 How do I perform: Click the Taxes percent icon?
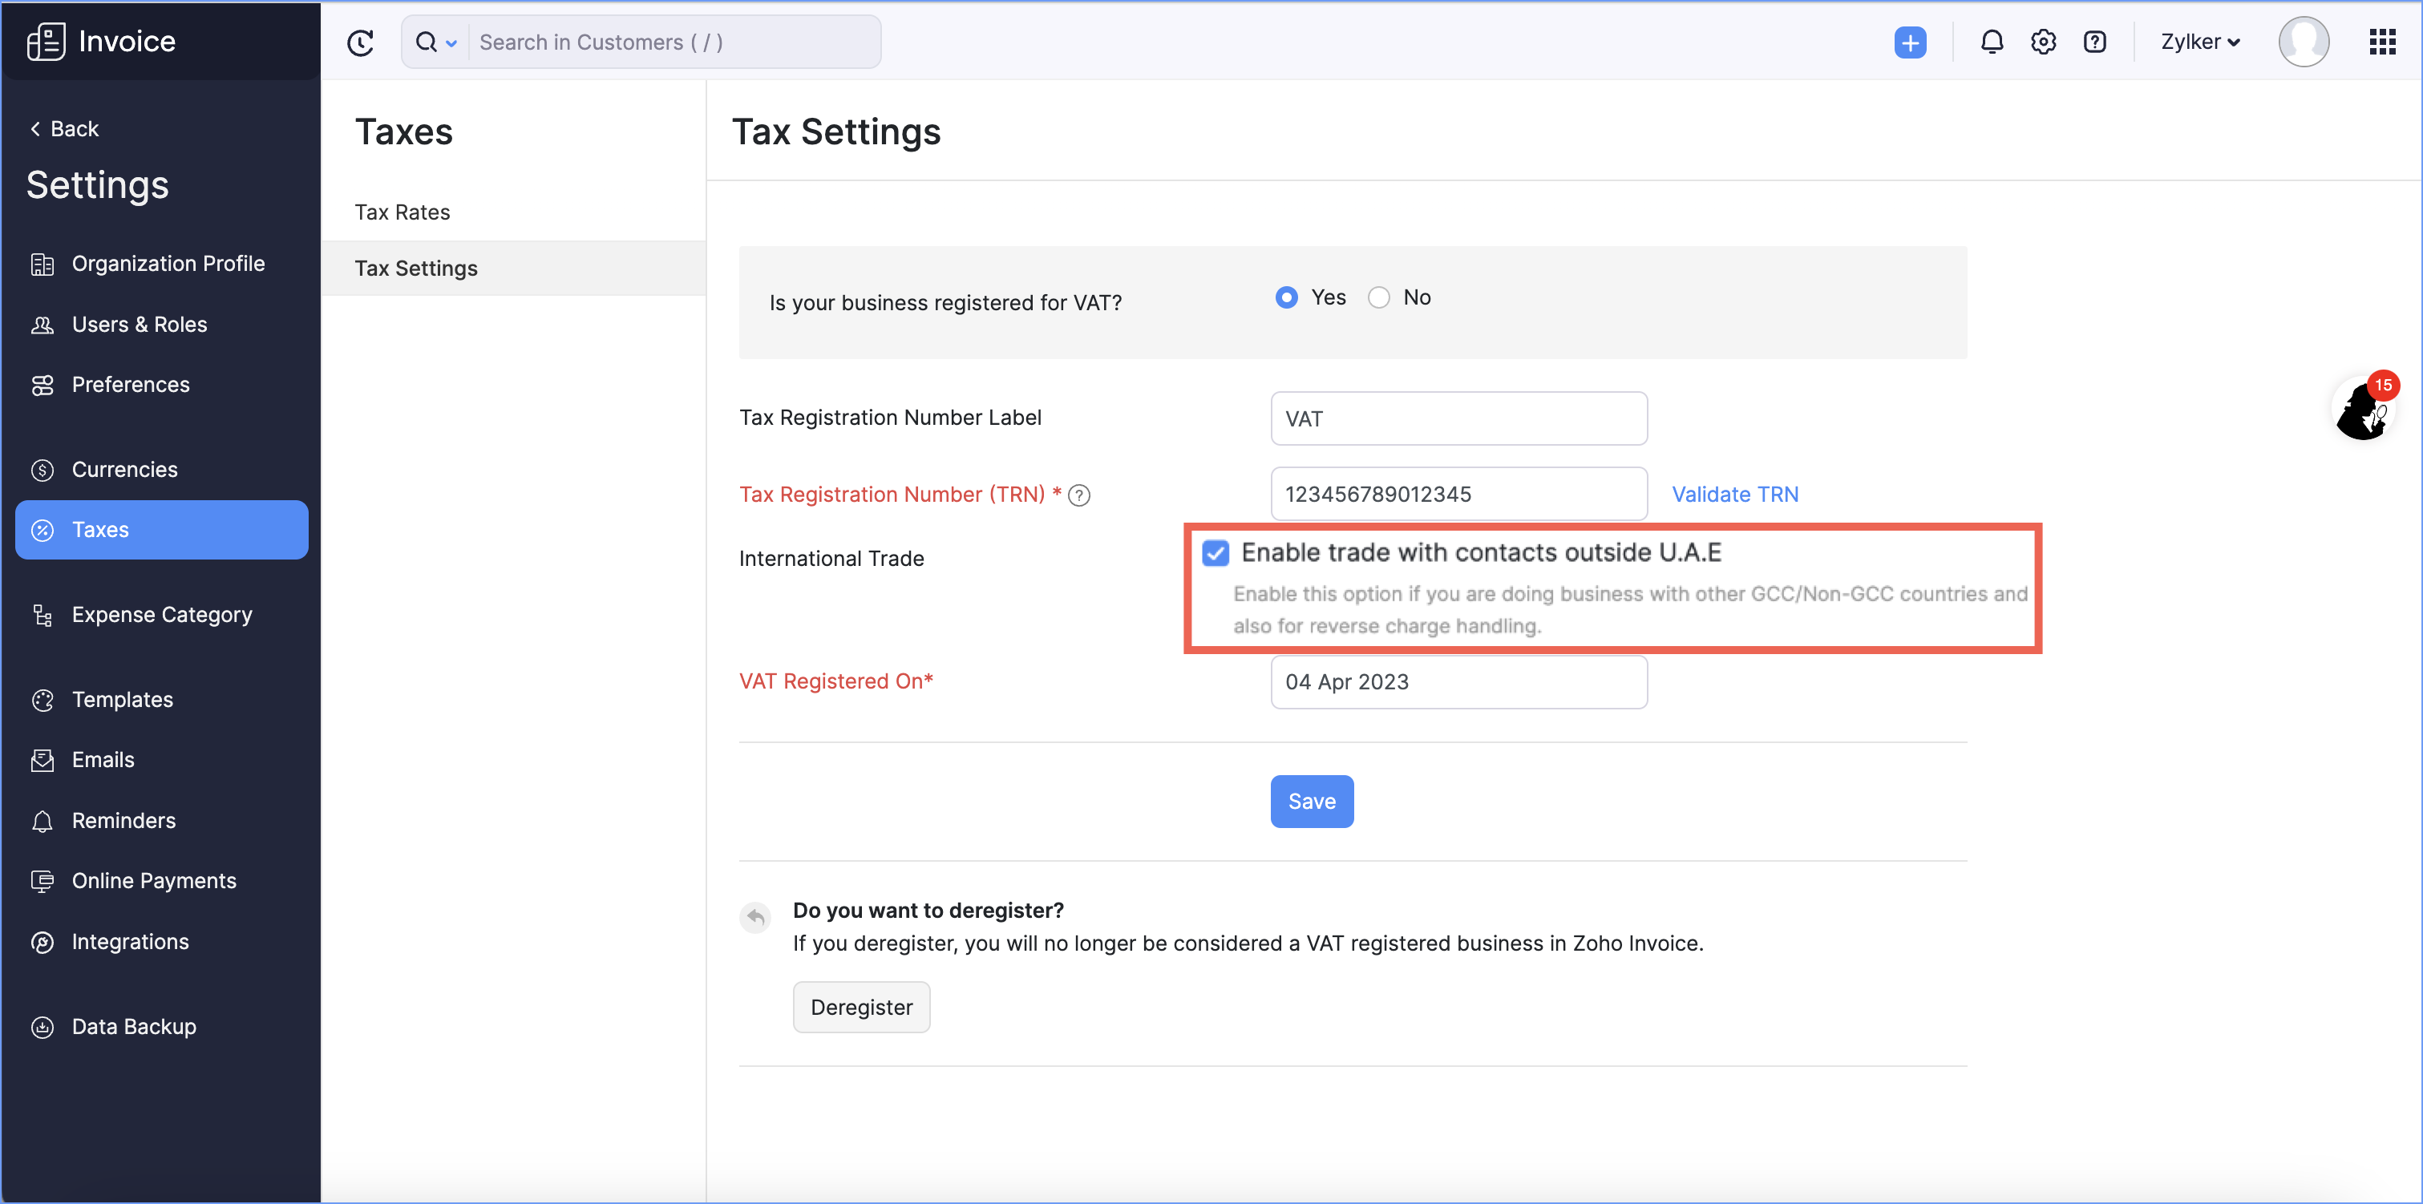[42, 531]
